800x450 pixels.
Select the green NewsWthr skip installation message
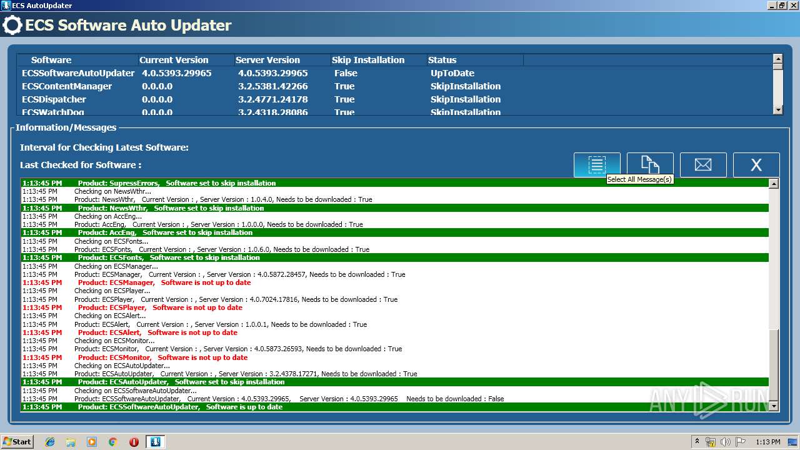(395, 208)
